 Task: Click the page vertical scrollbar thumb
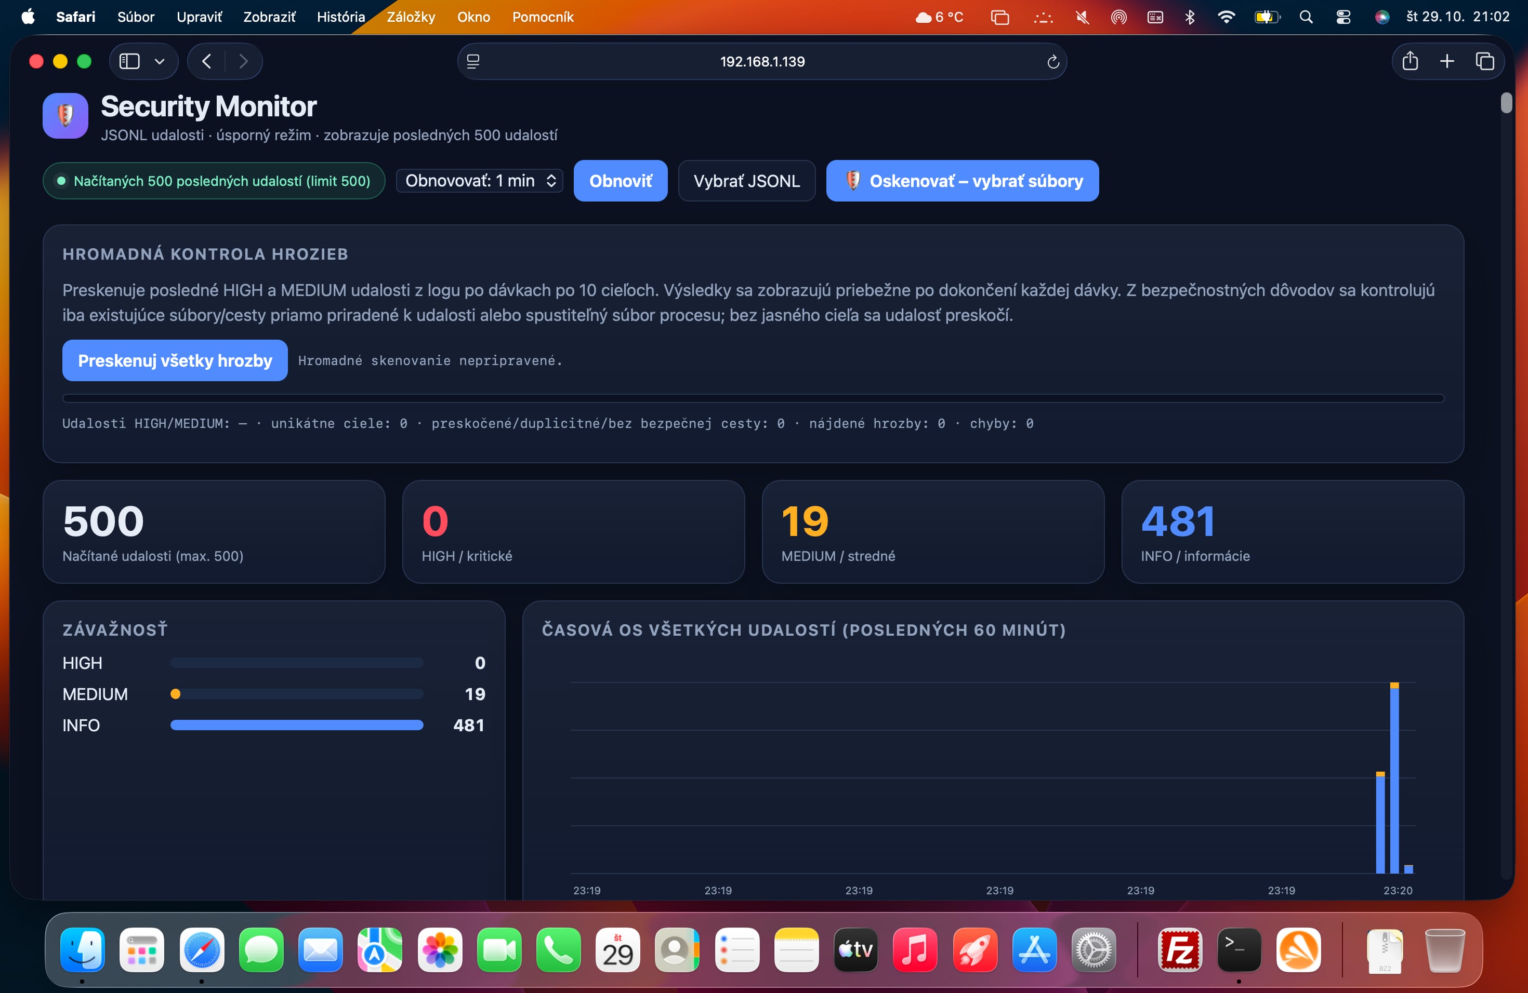click(x=1507, y=103)
